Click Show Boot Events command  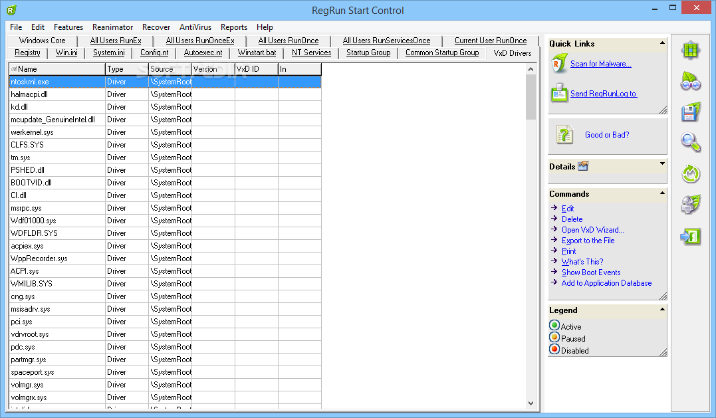(x=591, y=272)
